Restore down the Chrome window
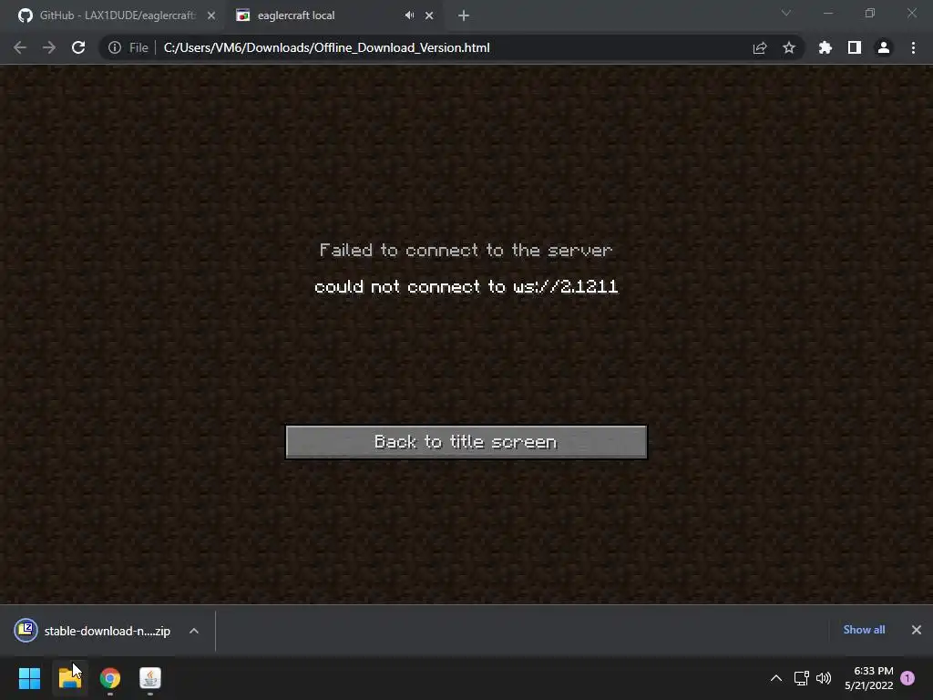 pyautogui.click(x=870, y=13)
